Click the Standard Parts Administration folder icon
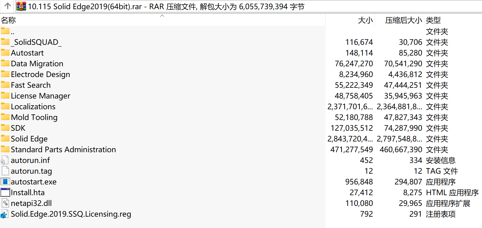The width and height of the screenshot is (482, 228). [x=5, y=149]
